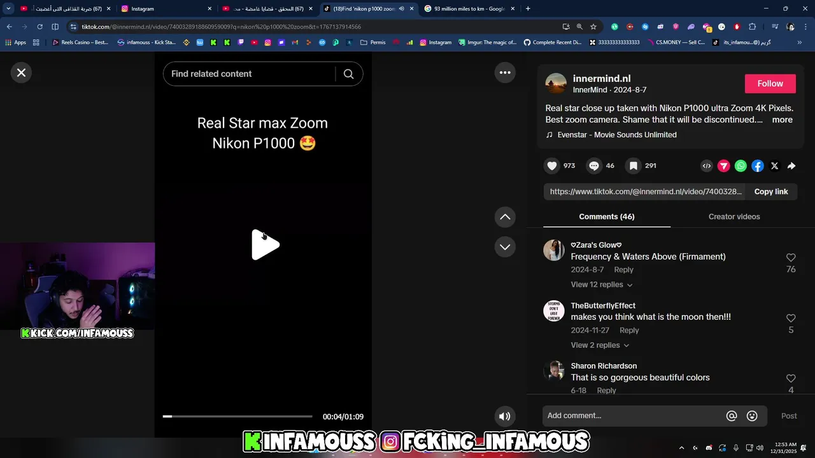Click the embed code icon
815x458 pixels.
coord(707,166)
